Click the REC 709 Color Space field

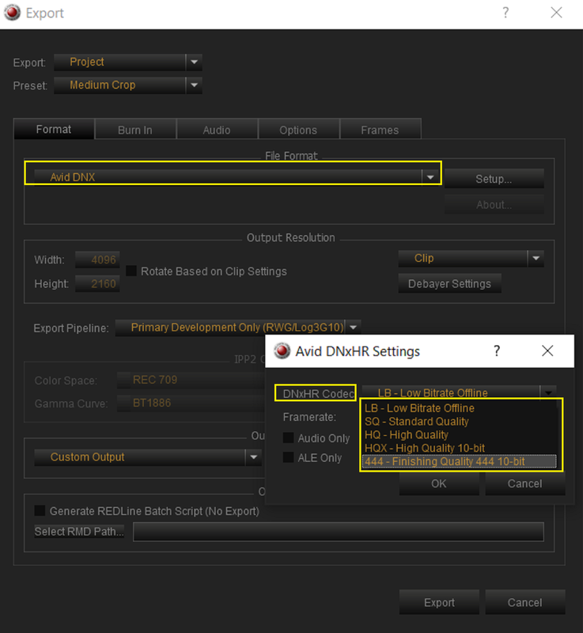191,380
